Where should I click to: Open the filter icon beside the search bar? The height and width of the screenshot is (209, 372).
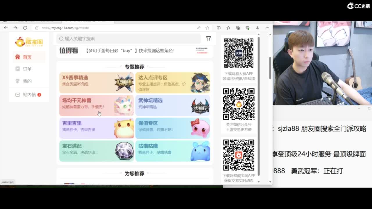208,39
